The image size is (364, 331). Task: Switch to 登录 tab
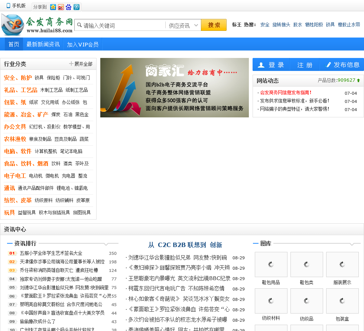(x=271, y=65)
